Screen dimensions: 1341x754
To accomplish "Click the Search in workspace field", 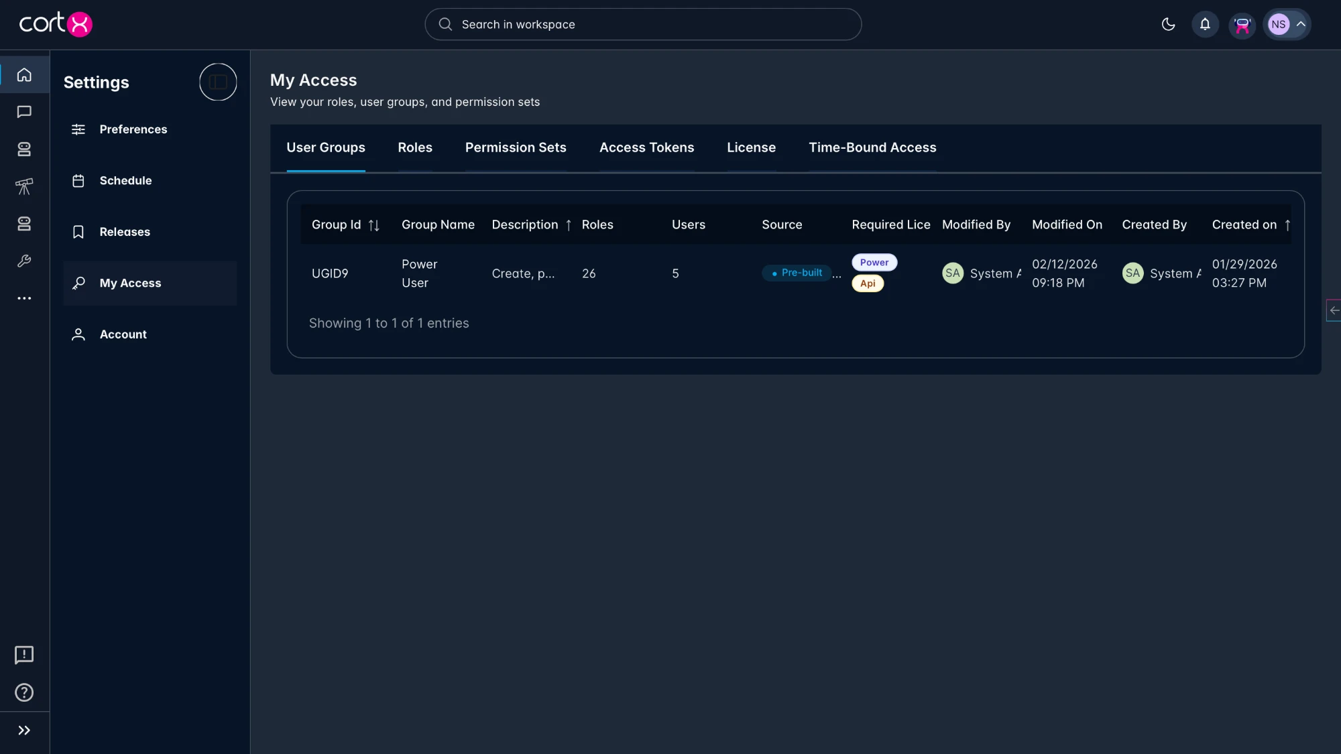I will click(x=643, y=24).
